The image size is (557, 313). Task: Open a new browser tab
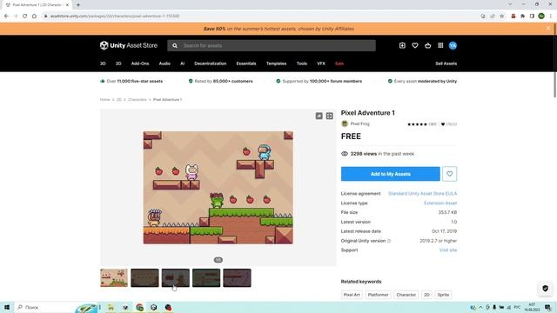point(78,5)
